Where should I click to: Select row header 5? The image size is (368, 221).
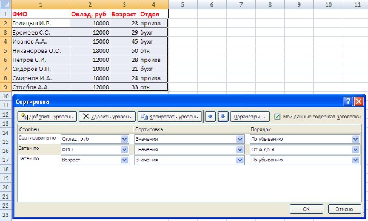pos(5,50)
